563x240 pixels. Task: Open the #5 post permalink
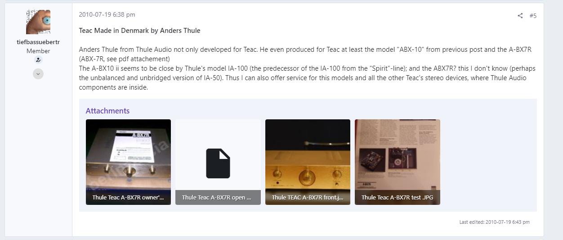click(x=533, y=16)
